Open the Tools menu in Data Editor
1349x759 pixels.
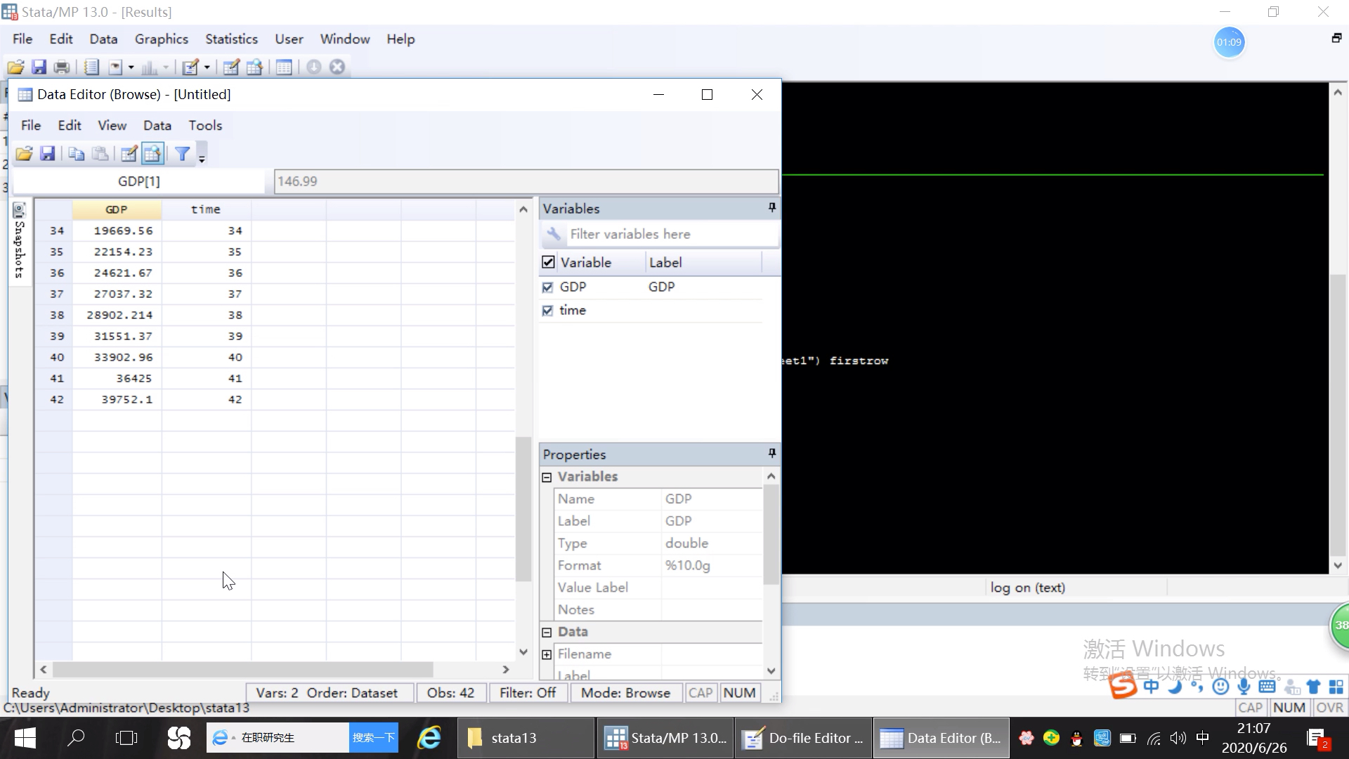(x=204, y=125)
